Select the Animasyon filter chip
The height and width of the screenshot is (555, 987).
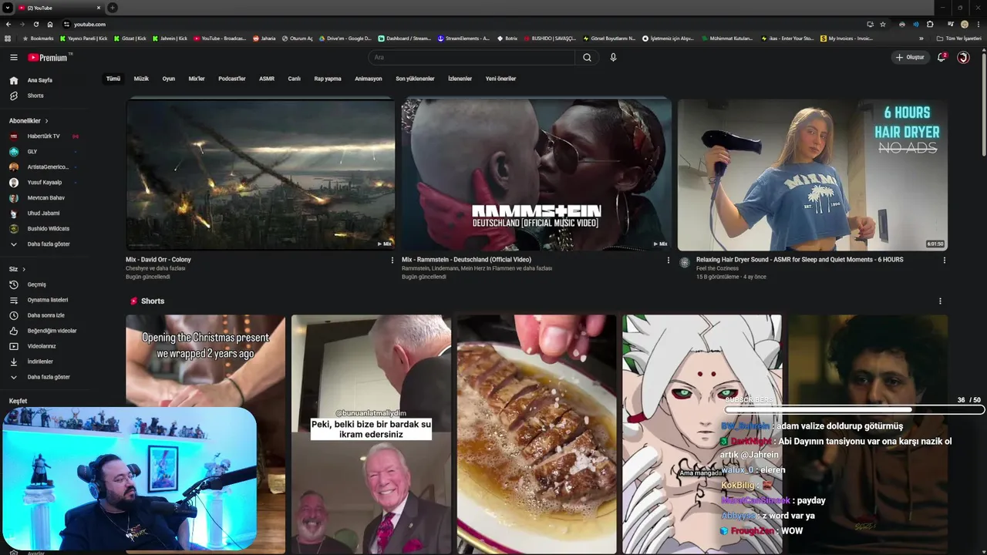pyautogui.click(x=369, y=79)
